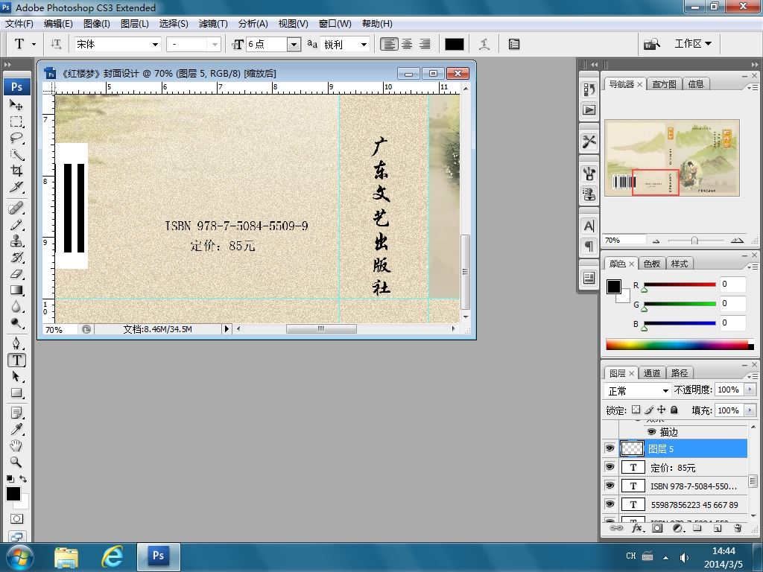Viewport: 763px width, 572px height.
Task: Open the Character panel icon in dock
Action: [x=589, y=226]
